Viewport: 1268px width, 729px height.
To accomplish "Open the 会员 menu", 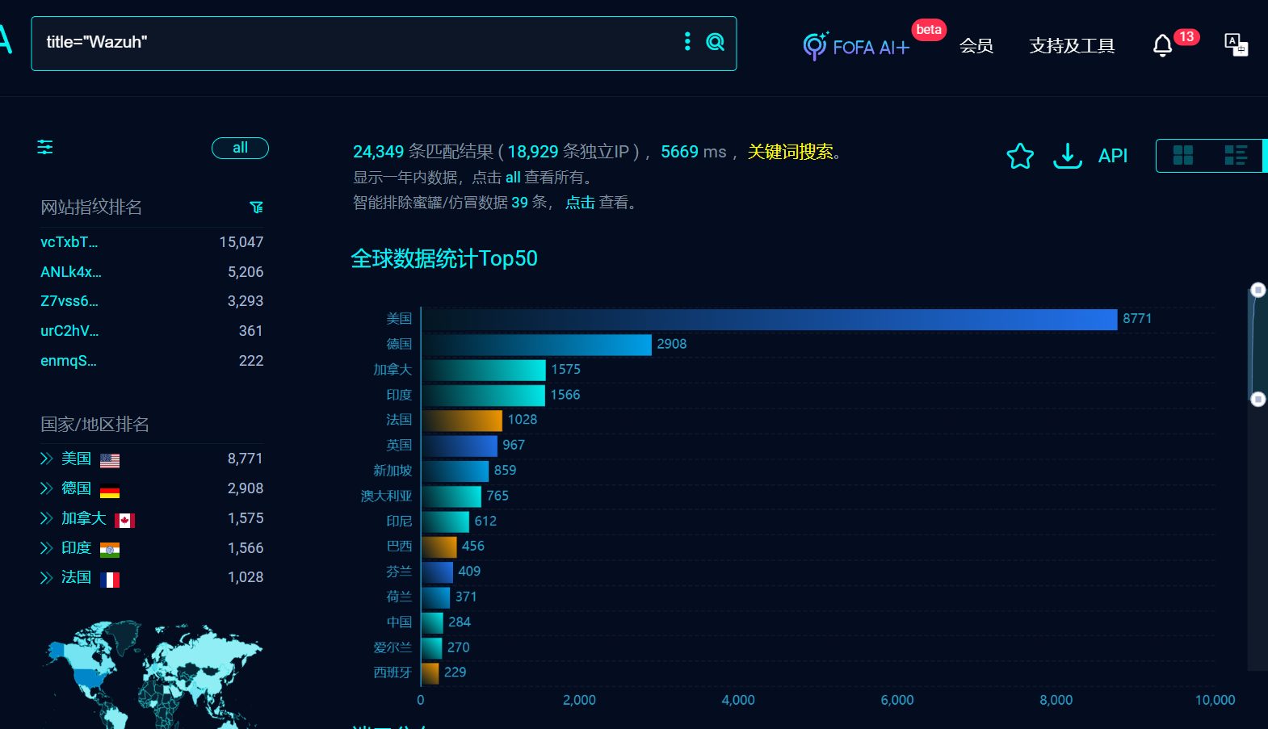I will tap(976, 46).
